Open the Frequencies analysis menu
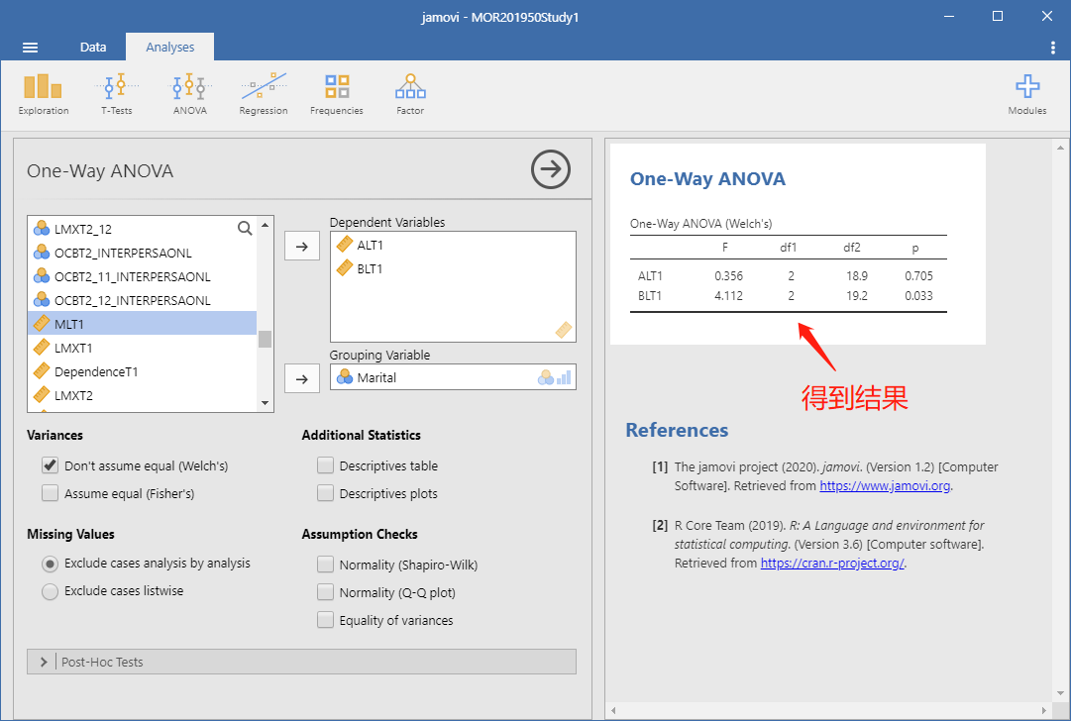Viewport: 1071px width, 721px height. pyautogui.click(x=337, y=94)
